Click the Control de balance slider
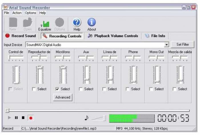The width and height of the screenshot is (200, 135). point(16,58)
